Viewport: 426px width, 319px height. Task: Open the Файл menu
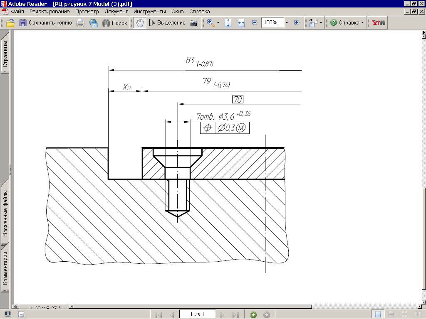click(17, 12)
